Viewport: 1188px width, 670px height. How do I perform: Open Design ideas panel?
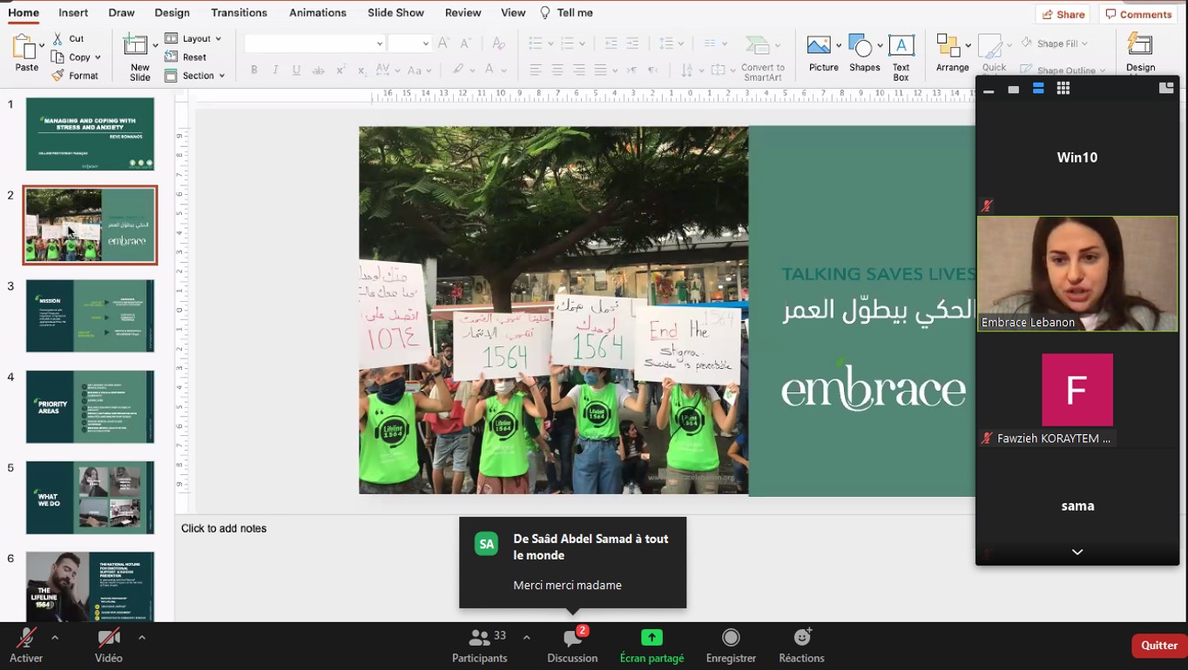[x=1140, y=53]
